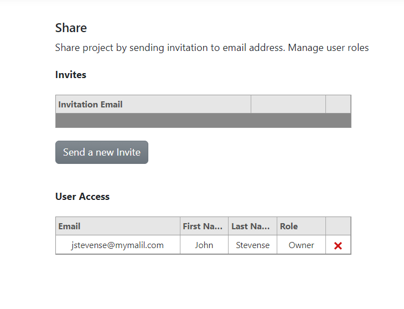Screen dimensions: 404x309
Task: Click the User Access section heading
Action: pyautogui.click(x=82, y=197)
